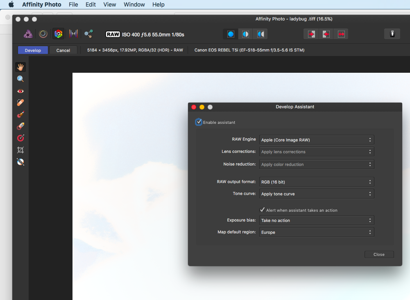Select the Develop Persona icon
The width and height of the screenshot is (410, 300).
click(x=58, y=34)
